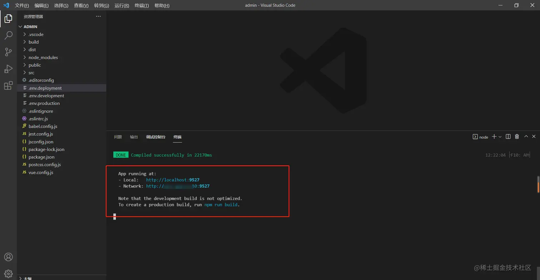This screenshot has width=540, height=280.
Task: Kill terminal with trash icon
Action: click(x=517, y=136)
